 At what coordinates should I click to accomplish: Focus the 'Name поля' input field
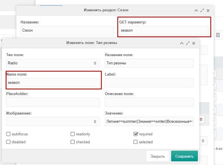click(53, 83)
